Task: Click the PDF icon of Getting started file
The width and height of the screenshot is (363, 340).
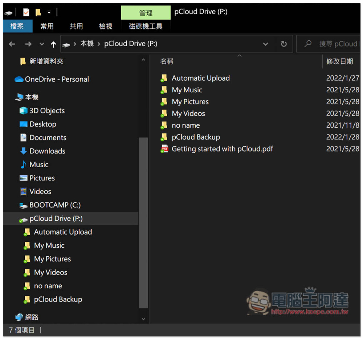Action: click(x=164, y=149)
